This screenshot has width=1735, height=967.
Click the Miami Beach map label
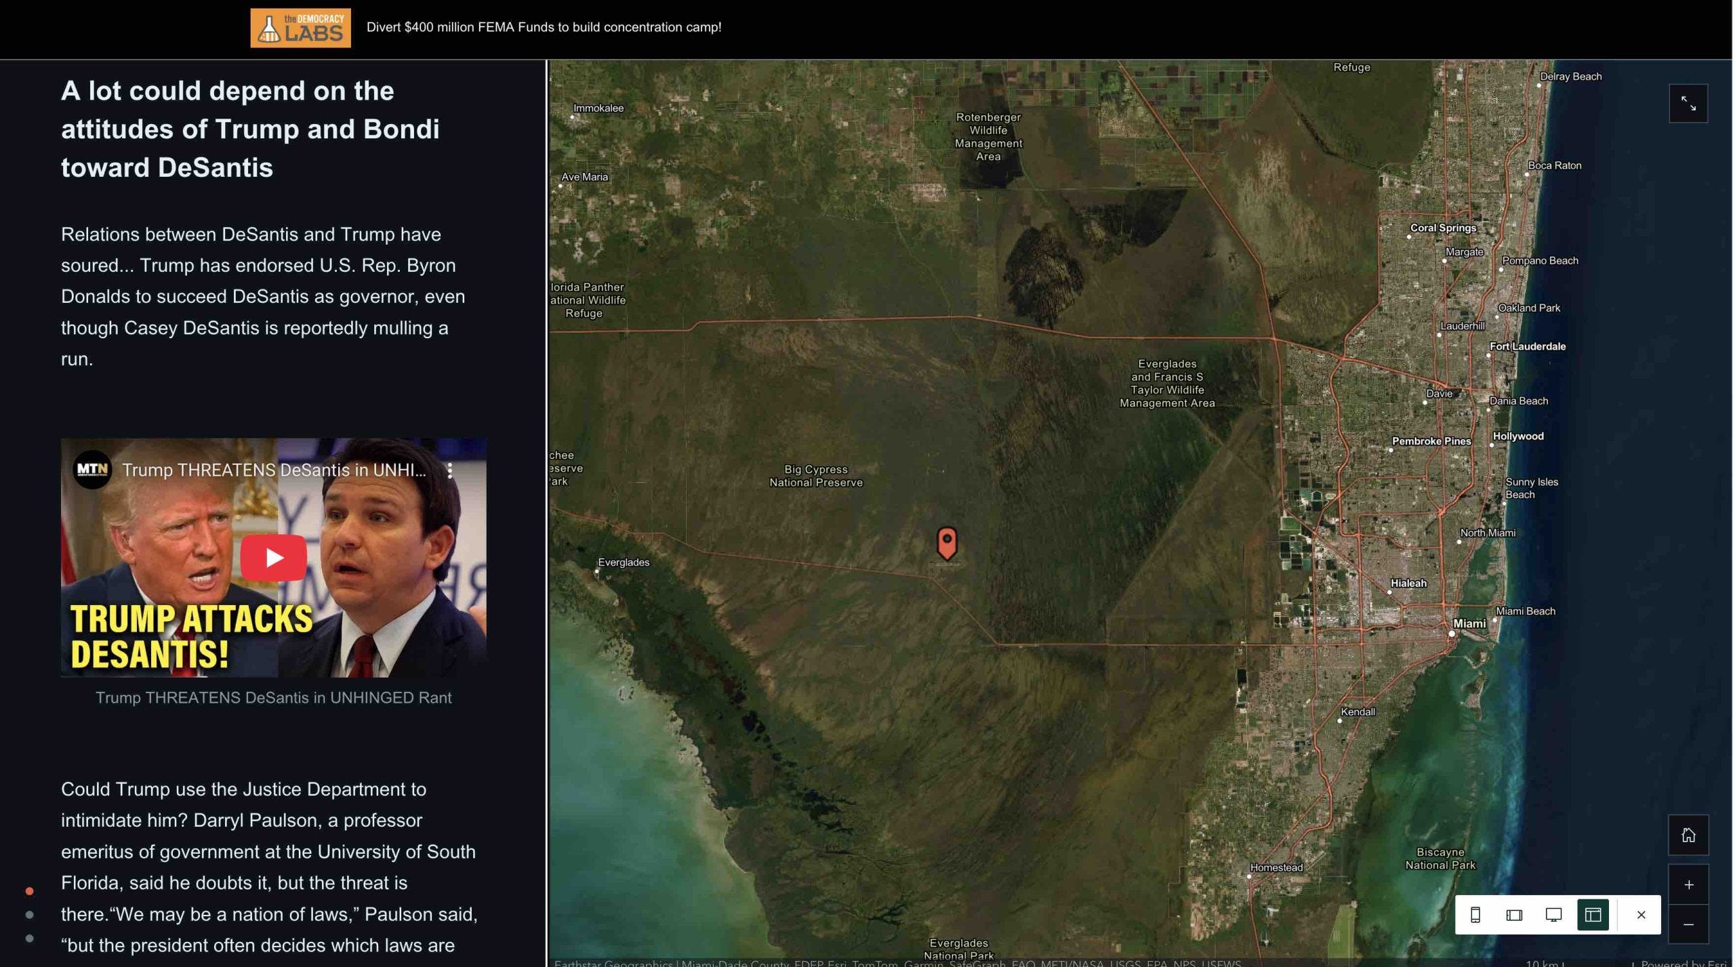click(1526, 611)
